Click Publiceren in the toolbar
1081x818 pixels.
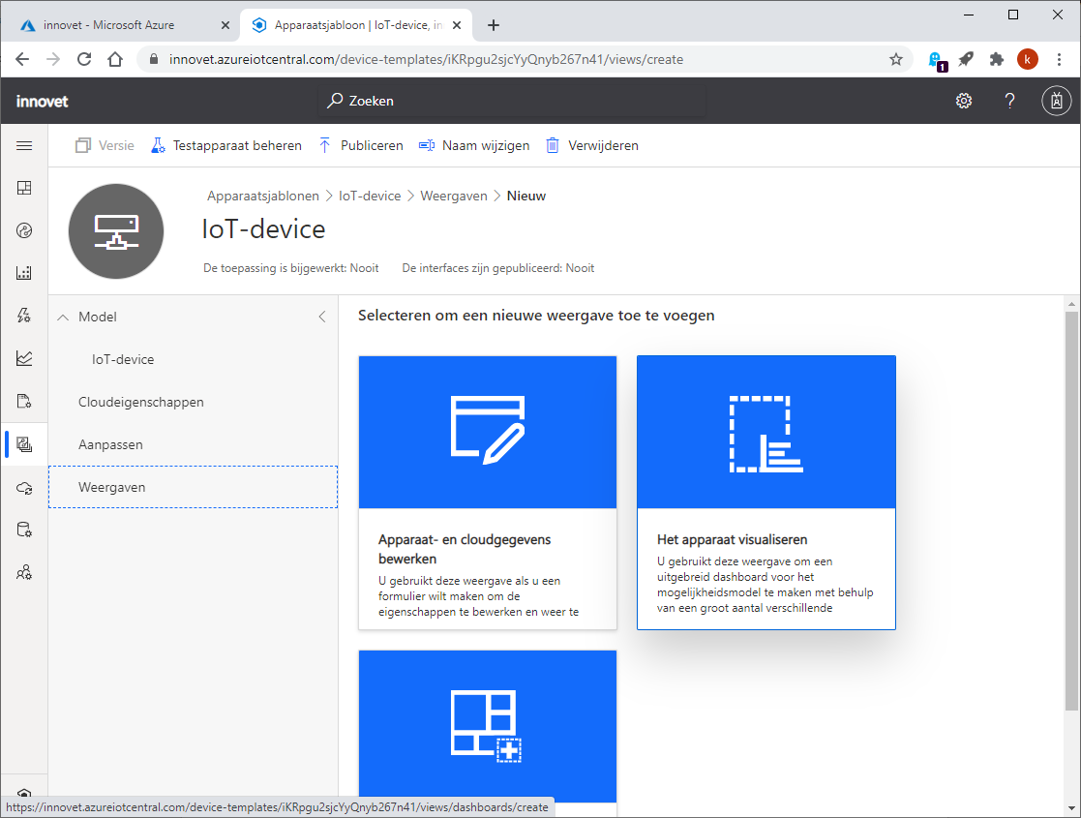click(361, 145)
